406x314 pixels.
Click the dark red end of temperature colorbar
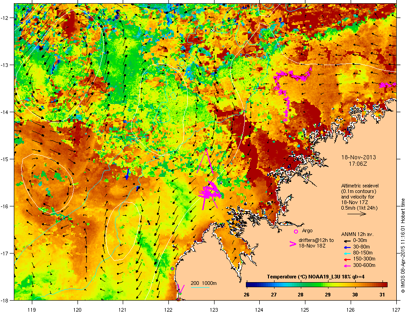[384, 284]
